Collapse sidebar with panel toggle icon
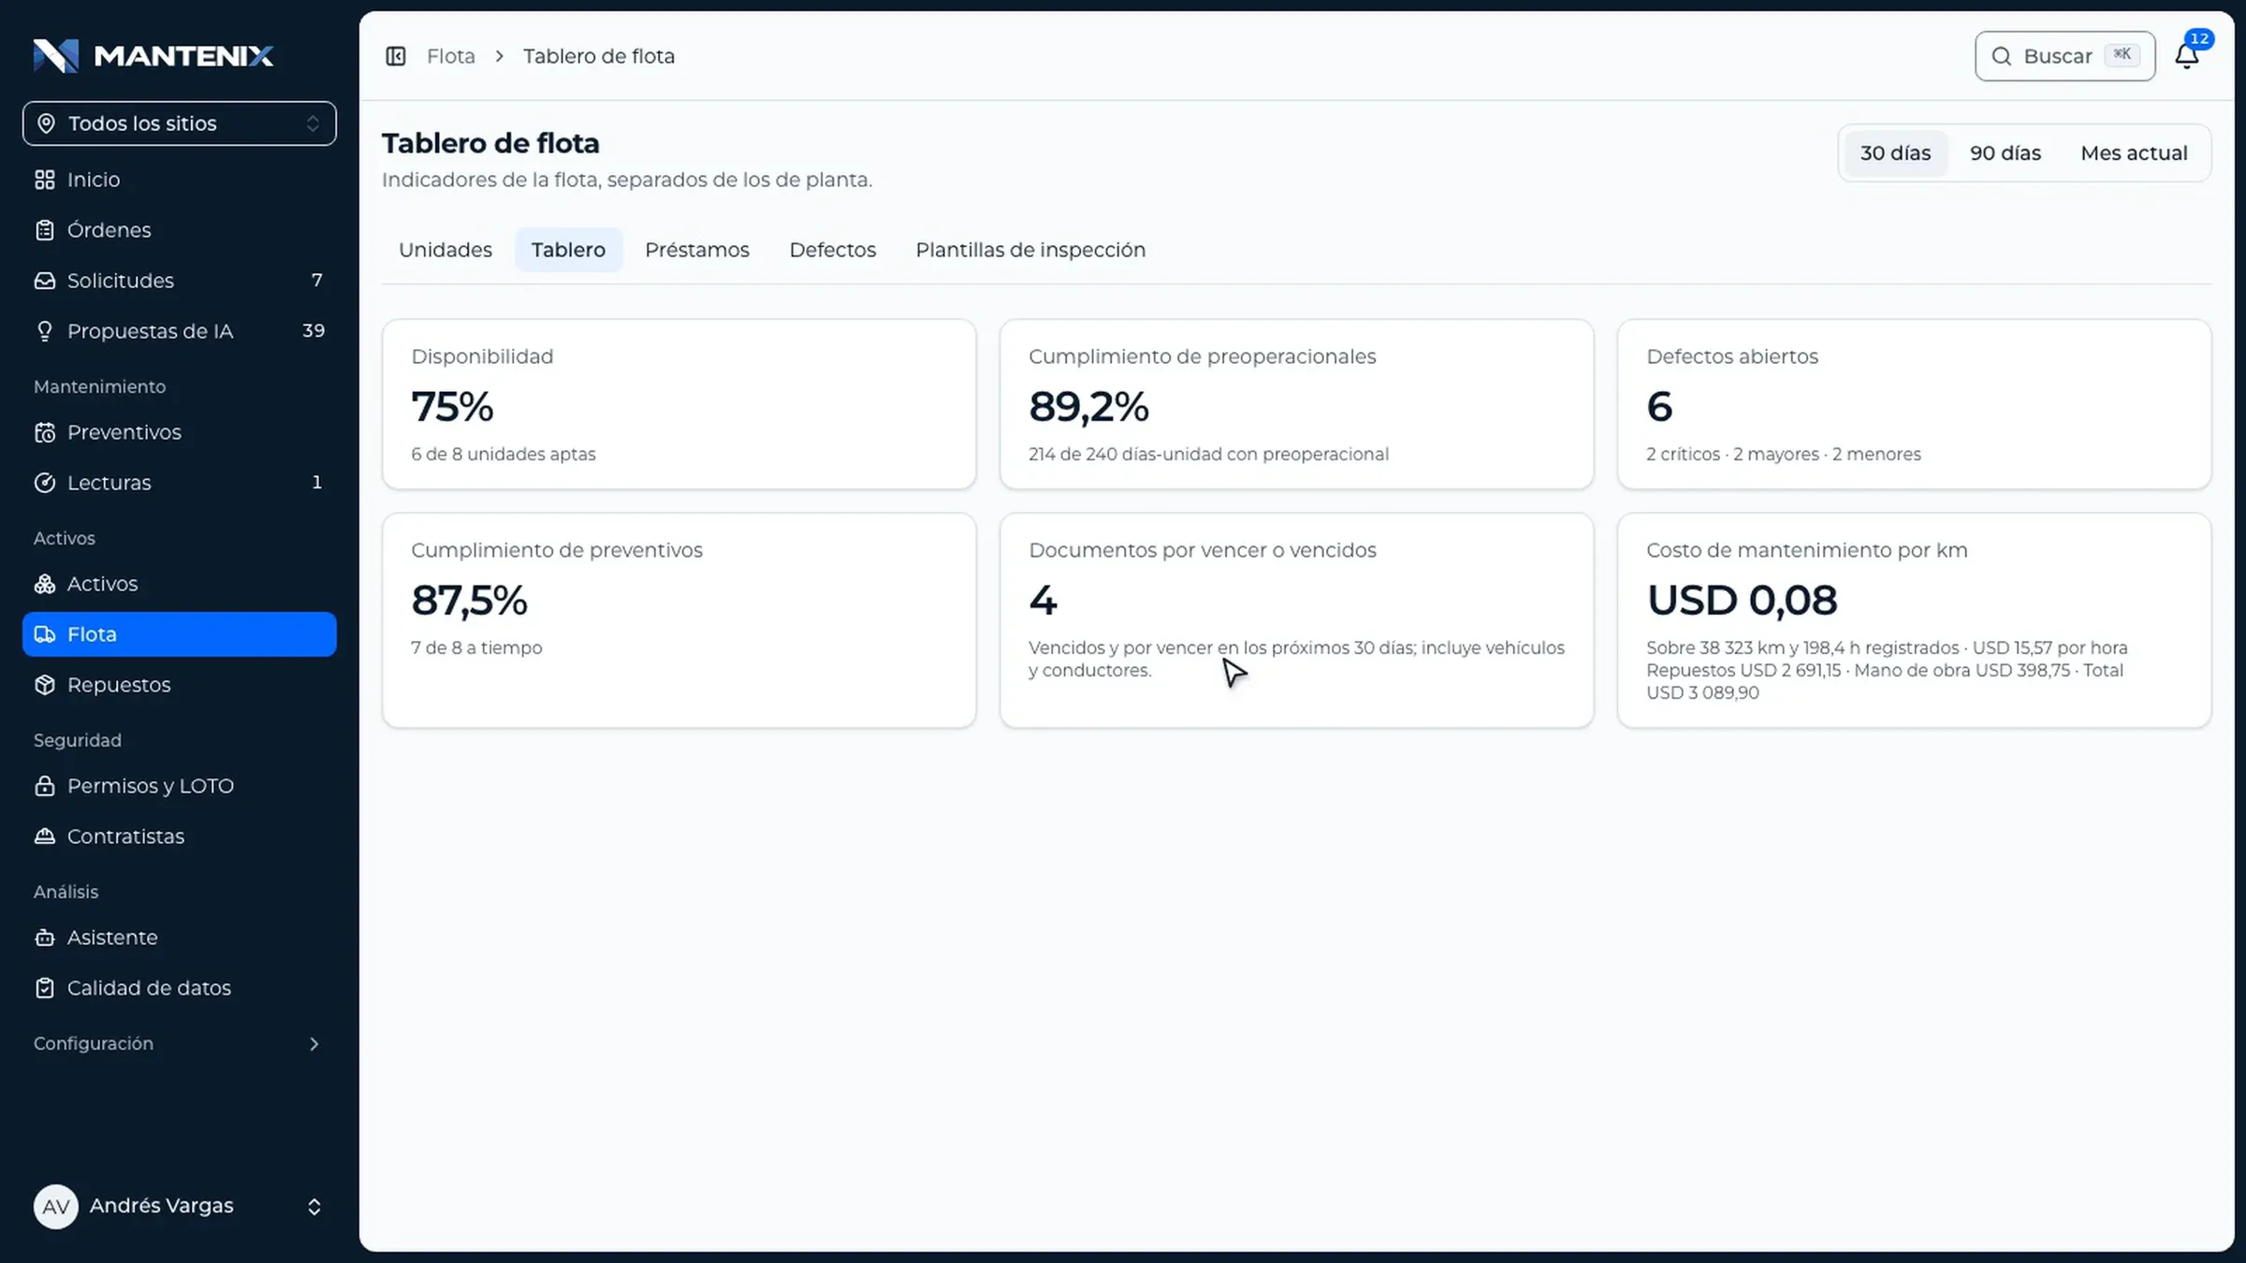This screenshot has width=2246, height=1263. click(x=396, y=56)
